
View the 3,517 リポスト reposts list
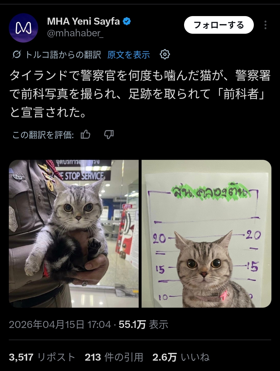[42, 357]
